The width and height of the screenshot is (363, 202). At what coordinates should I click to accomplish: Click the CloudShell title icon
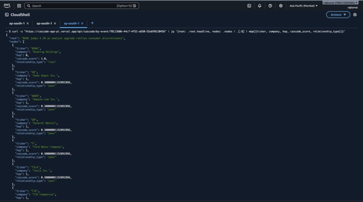(7, 15)
